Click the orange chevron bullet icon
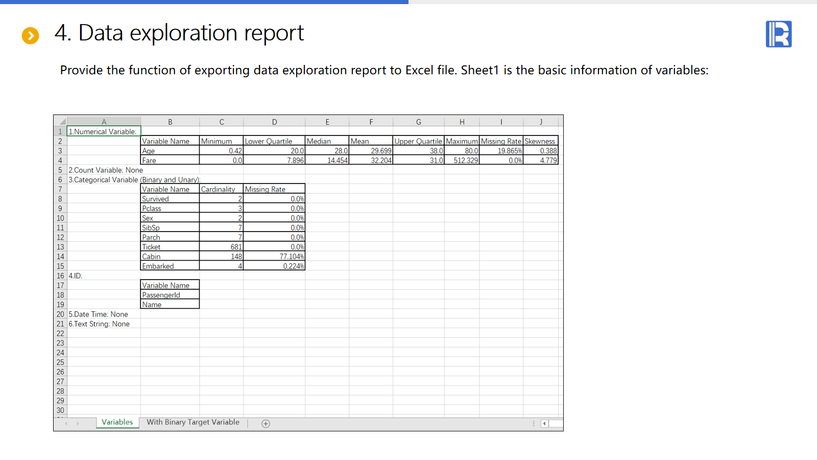This screenshot has width=817, height=460. tap(30, 35)
